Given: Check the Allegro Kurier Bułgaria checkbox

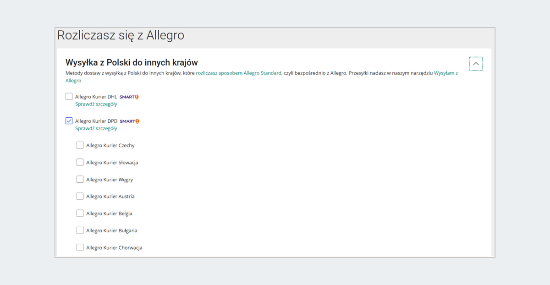Looking at the screenshot, I should coord(80,230).
